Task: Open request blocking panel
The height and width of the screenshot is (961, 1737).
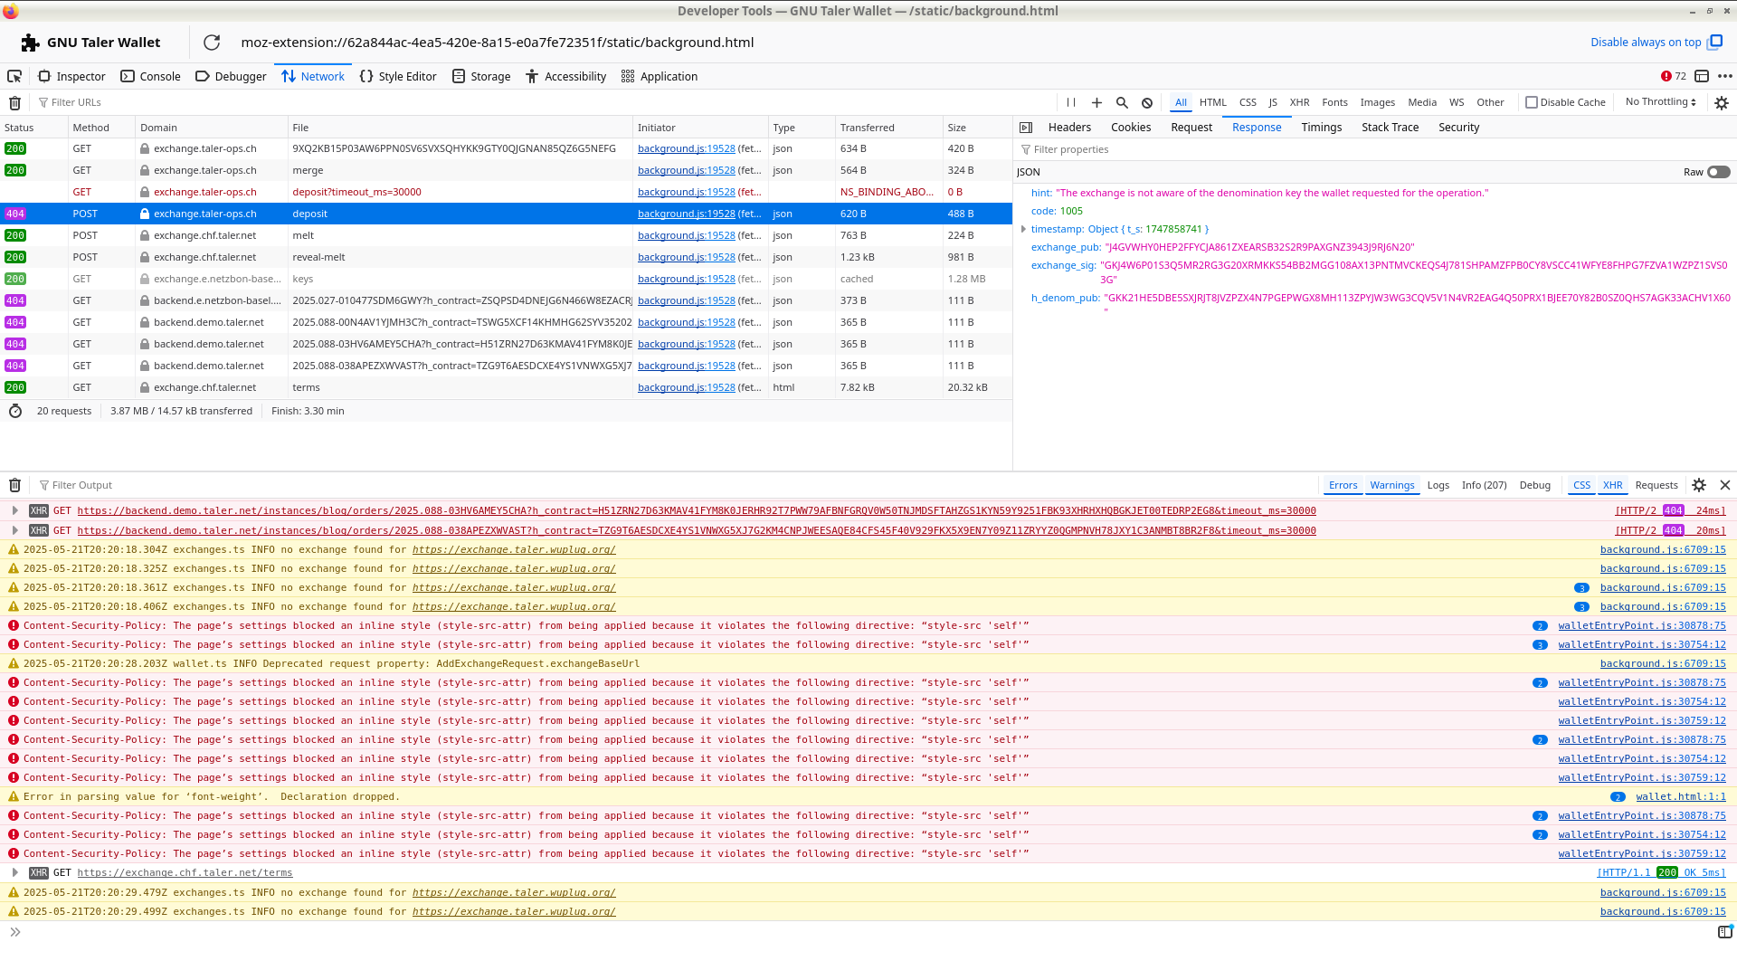Action: 1147,103
